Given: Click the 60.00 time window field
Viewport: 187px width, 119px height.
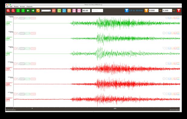Looking at the screenshot, I should coord(86,11).
